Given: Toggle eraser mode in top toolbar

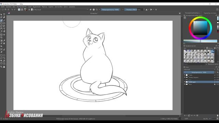Looking at the screenshot, I should pos(90,10).
